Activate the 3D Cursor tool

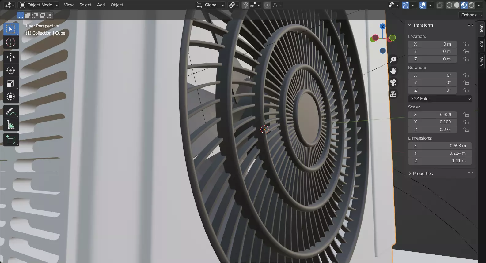(11, 42)
